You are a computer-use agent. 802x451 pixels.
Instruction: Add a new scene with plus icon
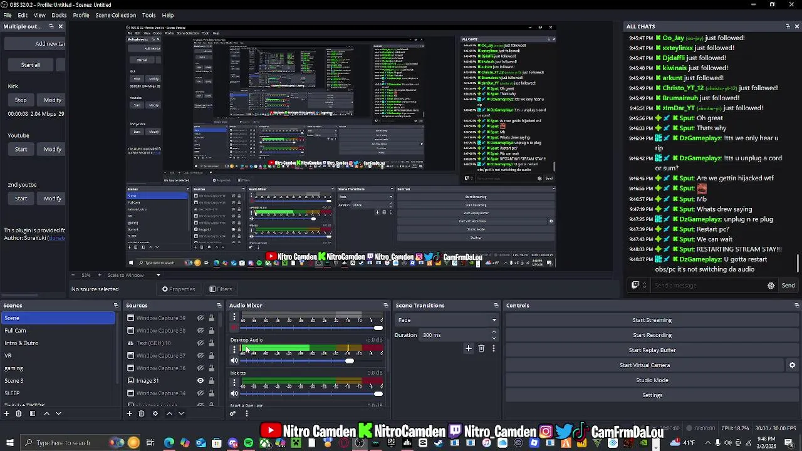[7, 413]
